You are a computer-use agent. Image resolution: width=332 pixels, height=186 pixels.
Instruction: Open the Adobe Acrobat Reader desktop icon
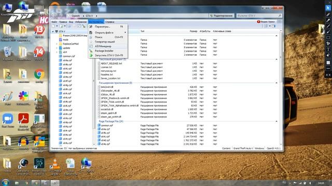point(23,119)
